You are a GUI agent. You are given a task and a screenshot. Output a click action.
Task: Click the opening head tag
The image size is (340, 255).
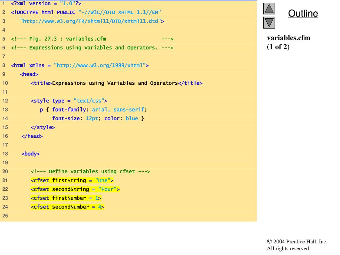click(29, 74)
